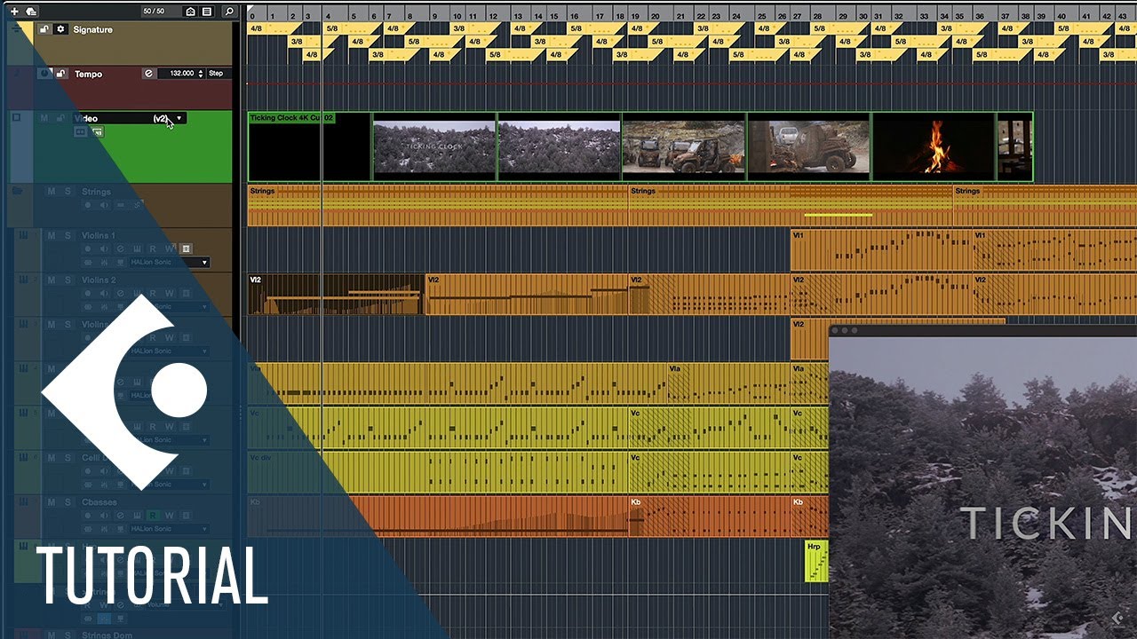Click bar 9 in the ruler
The width and height of the screenshot is (1137, 639).
pos(434,16)
